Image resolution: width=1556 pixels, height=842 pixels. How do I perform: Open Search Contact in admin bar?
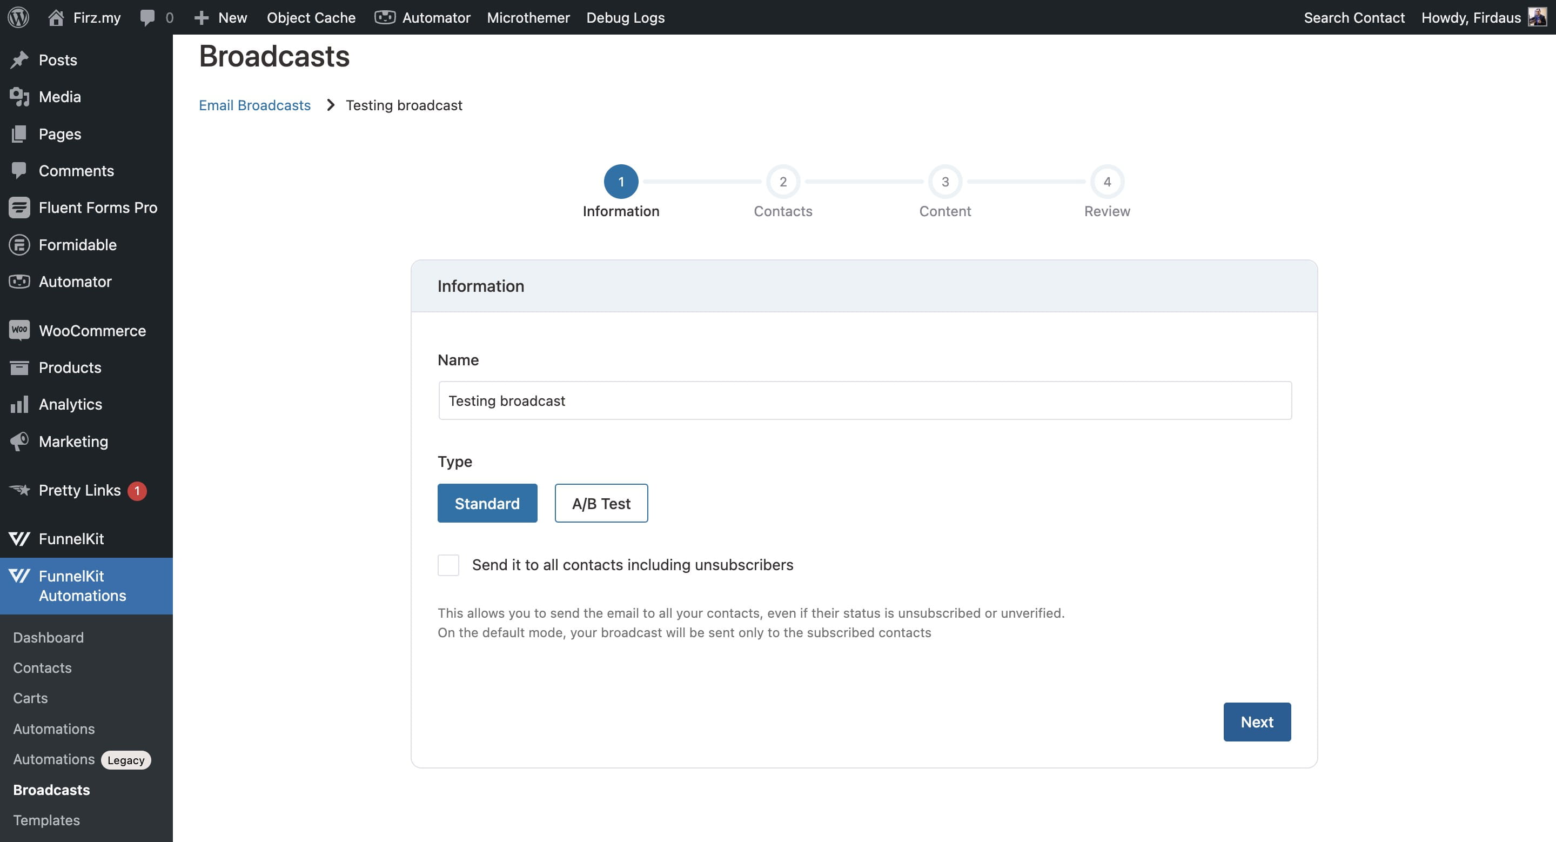[1354, 17]
